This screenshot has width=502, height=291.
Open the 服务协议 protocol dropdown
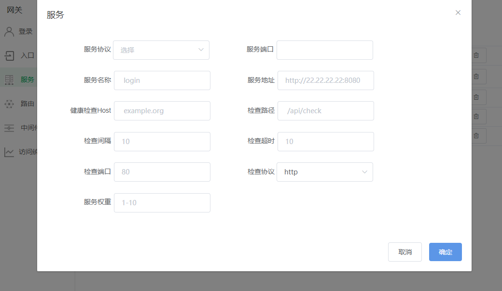(161, 50)
